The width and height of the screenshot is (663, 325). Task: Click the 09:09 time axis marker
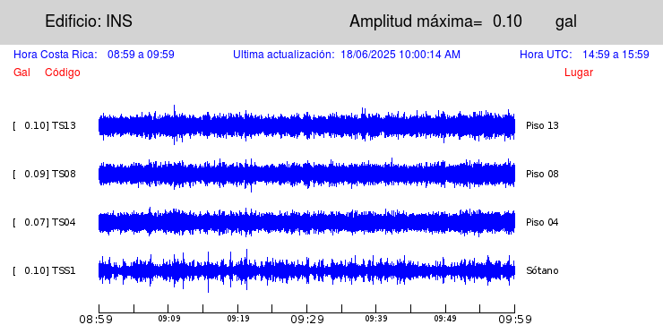click(168, 319)
